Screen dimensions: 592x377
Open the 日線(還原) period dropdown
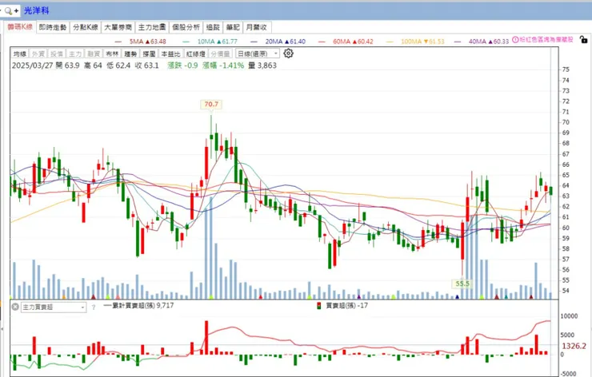pos(258,54)
